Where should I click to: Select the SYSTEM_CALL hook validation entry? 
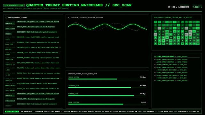[x=33, y=74]
